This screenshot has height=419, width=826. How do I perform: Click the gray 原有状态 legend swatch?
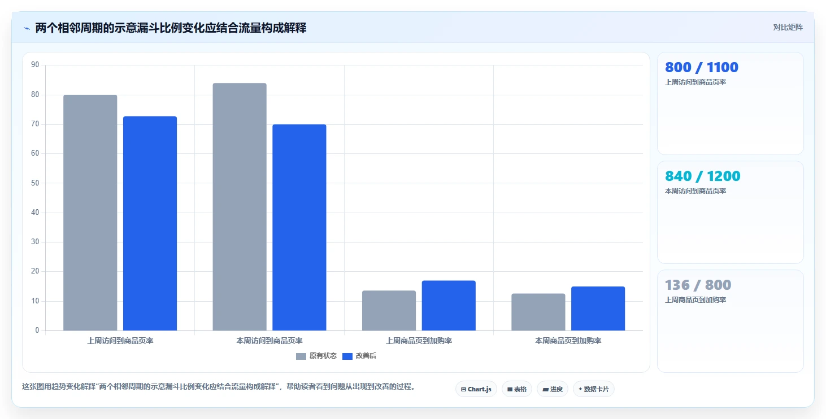pyautogui.click(x=301, y=356)
